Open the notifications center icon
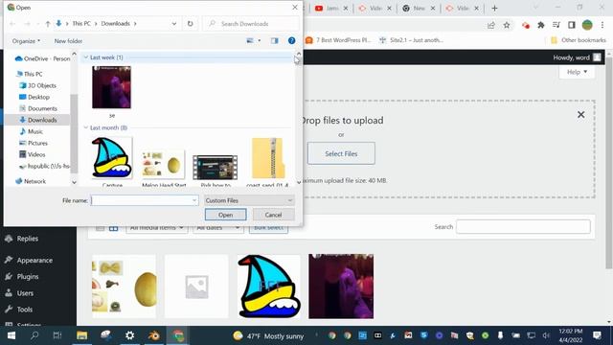 point(597,335)
